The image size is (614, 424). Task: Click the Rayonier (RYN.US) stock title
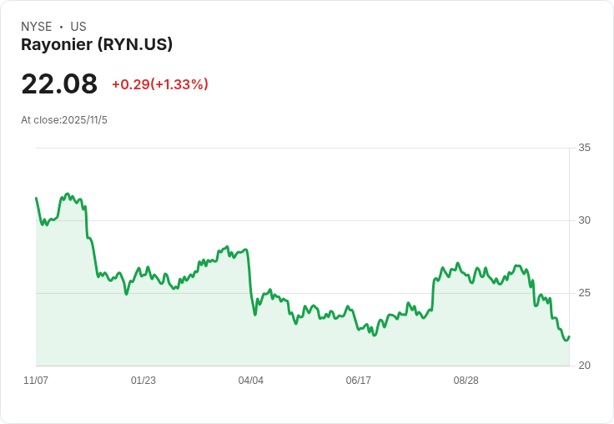click(97, 45)
